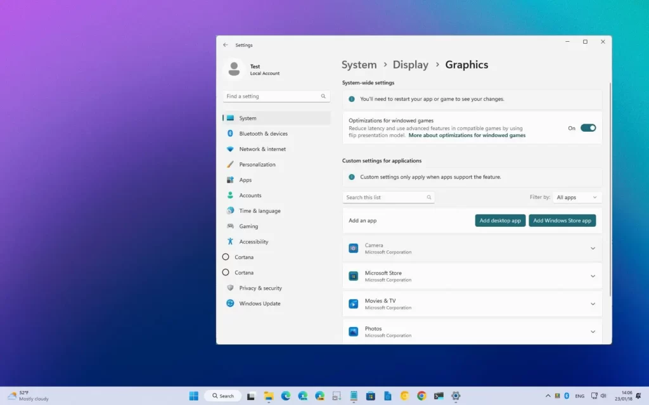Launch Google Chrome from the taskbar
Viewport: 649px width, 405px height.
pyautogui.click(x=421, y=396)
